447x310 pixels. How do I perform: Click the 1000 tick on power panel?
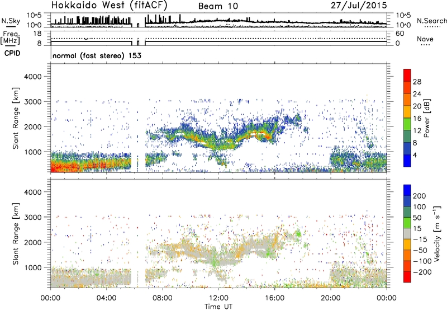(32, 152)
